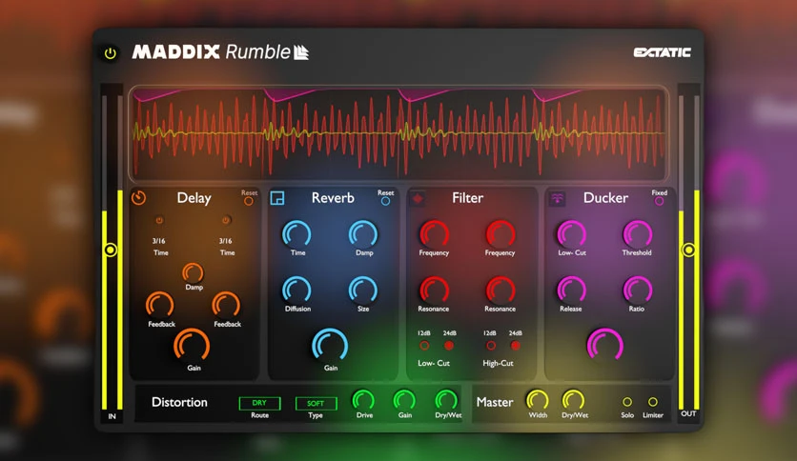Screen dimensions: 797x461
Task: Click the Reverb Gain knob
Action: click(x=330, y=345)
